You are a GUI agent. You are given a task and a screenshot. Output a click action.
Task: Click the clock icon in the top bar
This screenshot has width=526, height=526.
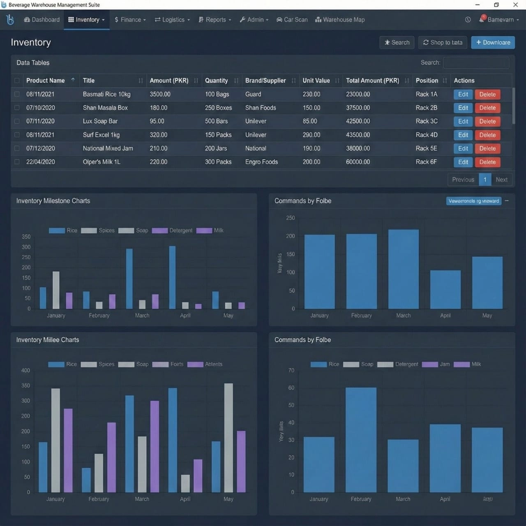click(x=468, y=20)
